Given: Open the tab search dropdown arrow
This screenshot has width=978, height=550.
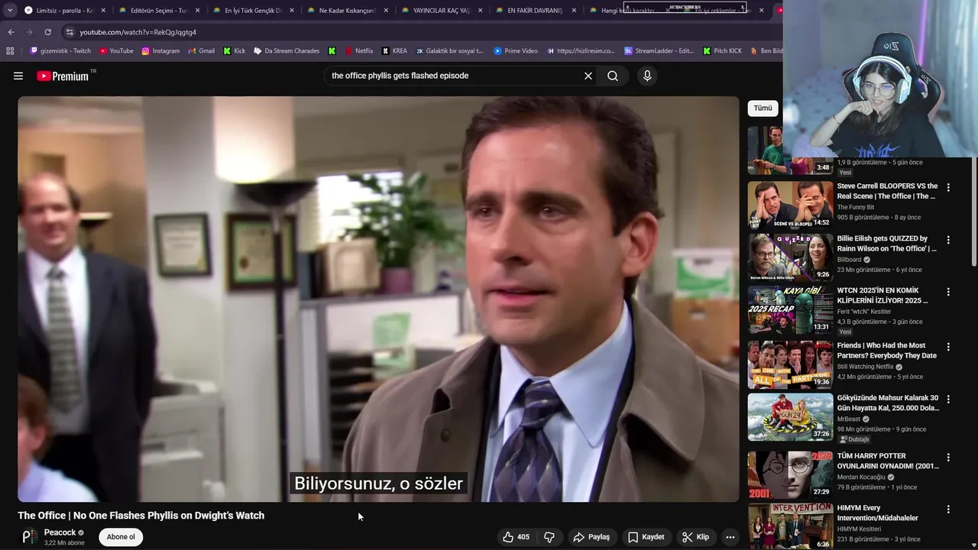Looking at the screenshot, I should coord(9,10).
